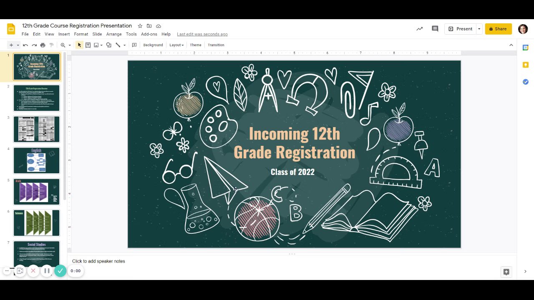Viewport: 534px width, 300px height.
Task: Open the View menu
Action: 49,34
